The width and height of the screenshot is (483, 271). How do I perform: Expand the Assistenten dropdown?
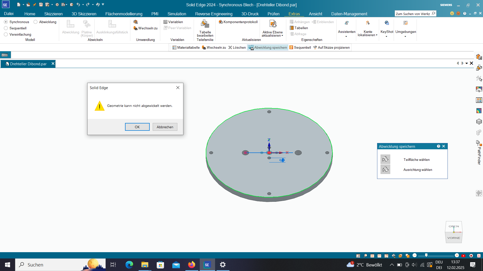pos(346,37)
